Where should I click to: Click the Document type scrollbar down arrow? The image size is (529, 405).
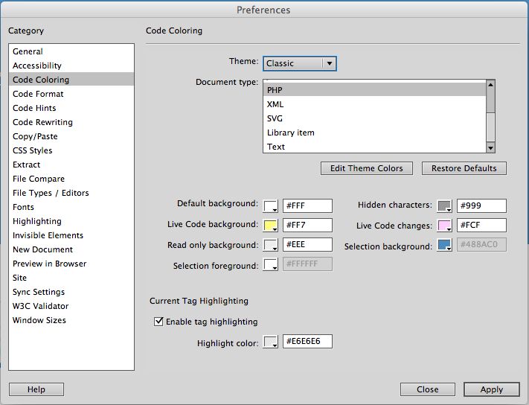(490, 148)
